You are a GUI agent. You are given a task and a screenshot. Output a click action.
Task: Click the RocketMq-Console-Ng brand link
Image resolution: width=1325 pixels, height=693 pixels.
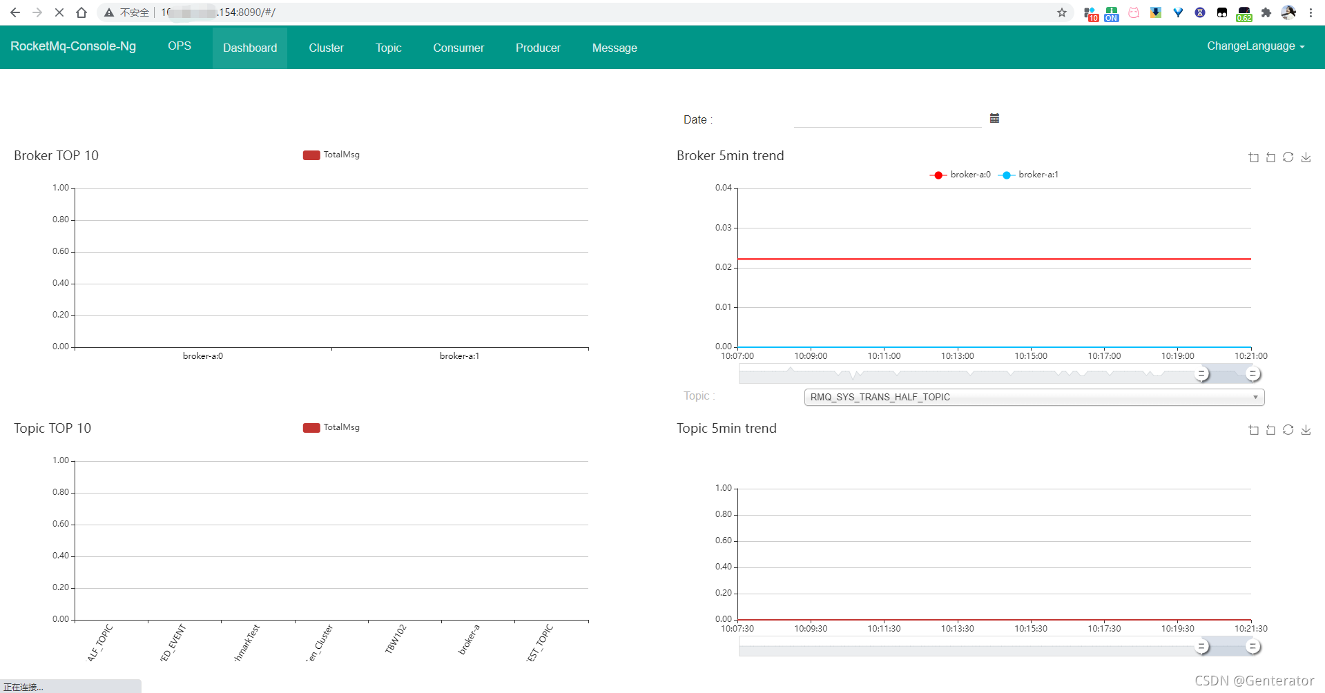click(73, 46)
